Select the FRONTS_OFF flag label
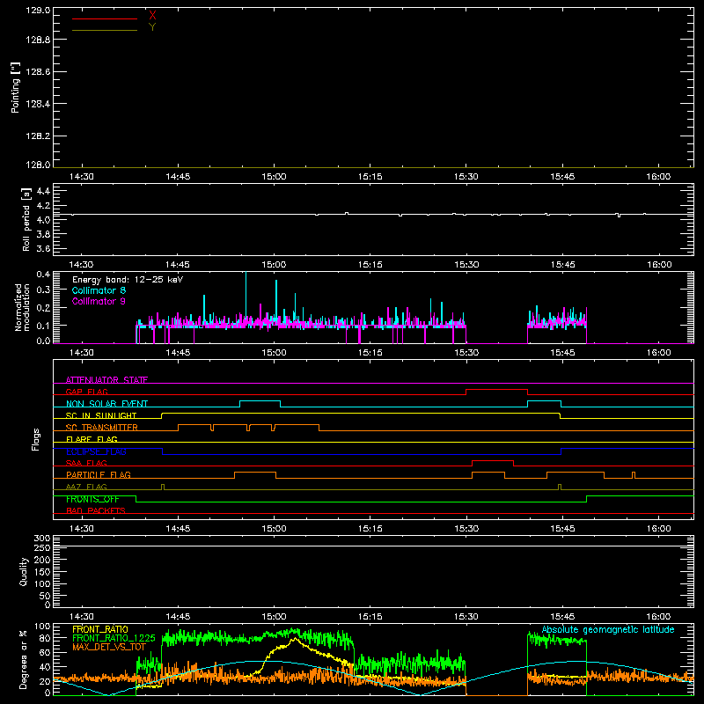Image resolution: width=704 pixels, height=704 pixels. pos(92,499)
